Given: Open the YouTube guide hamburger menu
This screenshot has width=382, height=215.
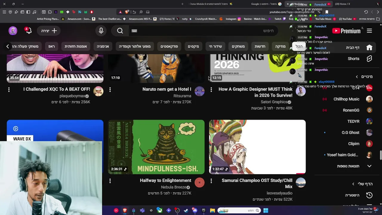Looking at the screenshot, I should click(x=369, y=31).
